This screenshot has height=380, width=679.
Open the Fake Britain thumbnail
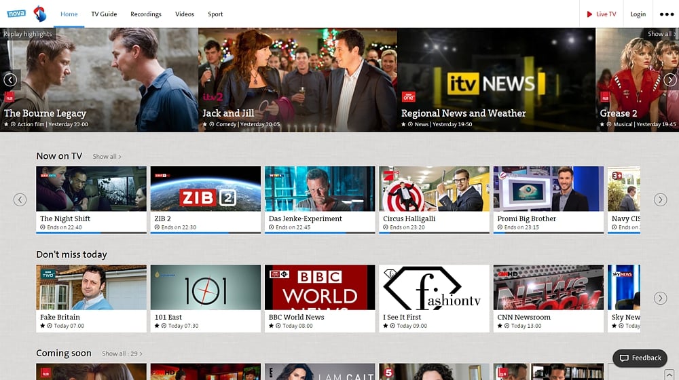92,288
